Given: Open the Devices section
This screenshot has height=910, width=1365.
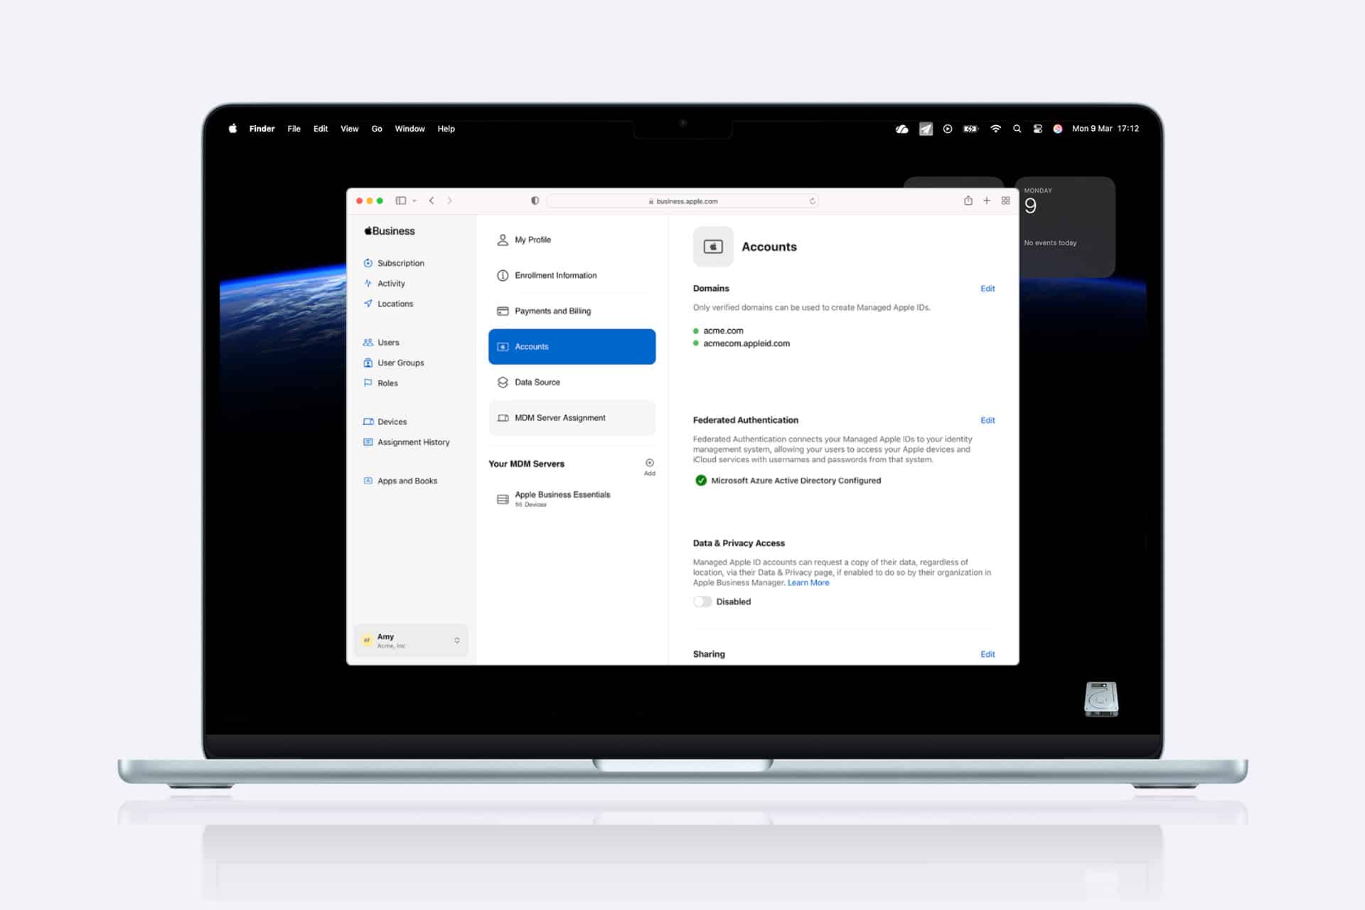Looking at the screenshot, I should (385, 422).
